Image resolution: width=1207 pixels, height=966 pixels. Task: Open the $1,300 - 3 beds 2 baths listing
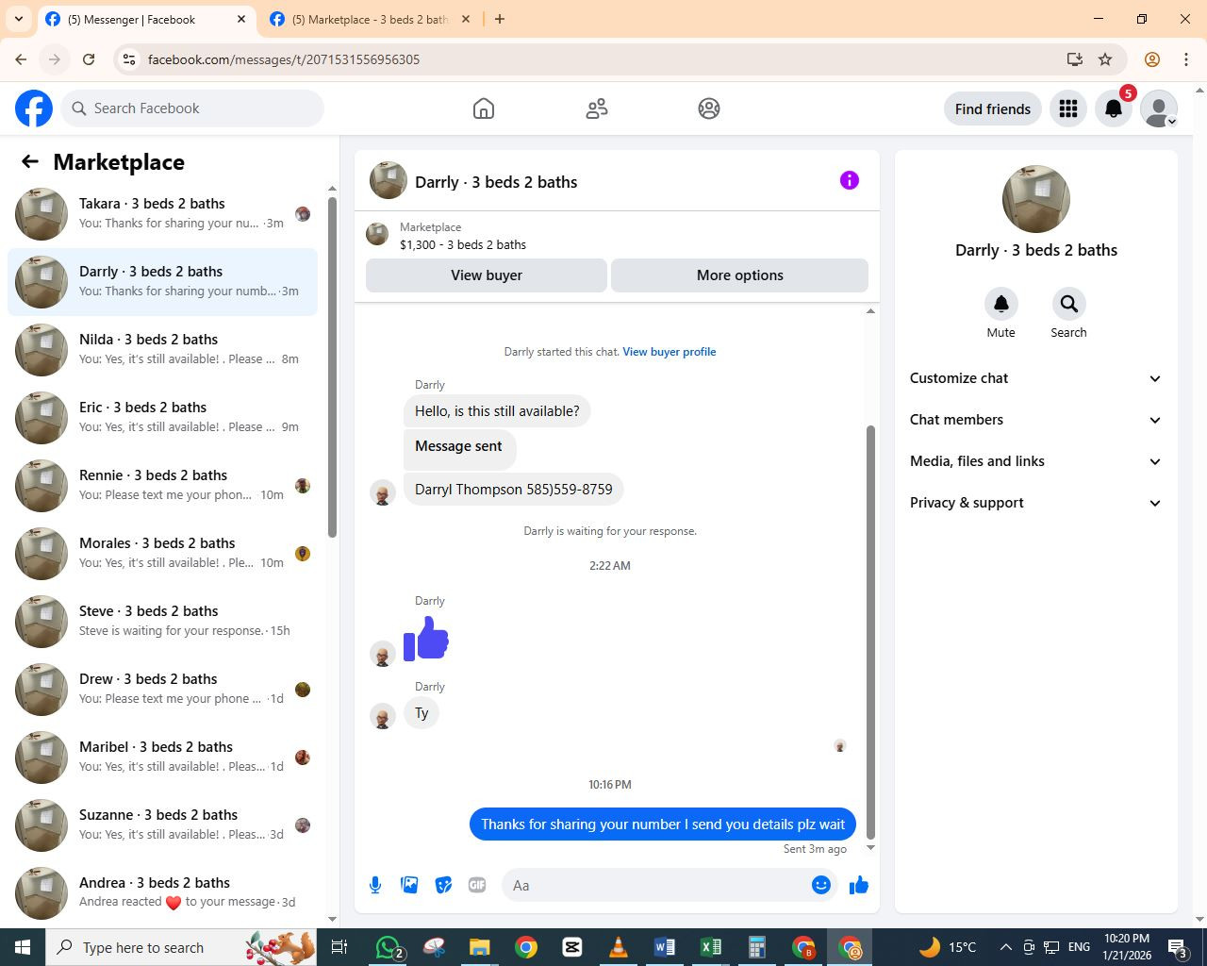[x=463, y=244]
